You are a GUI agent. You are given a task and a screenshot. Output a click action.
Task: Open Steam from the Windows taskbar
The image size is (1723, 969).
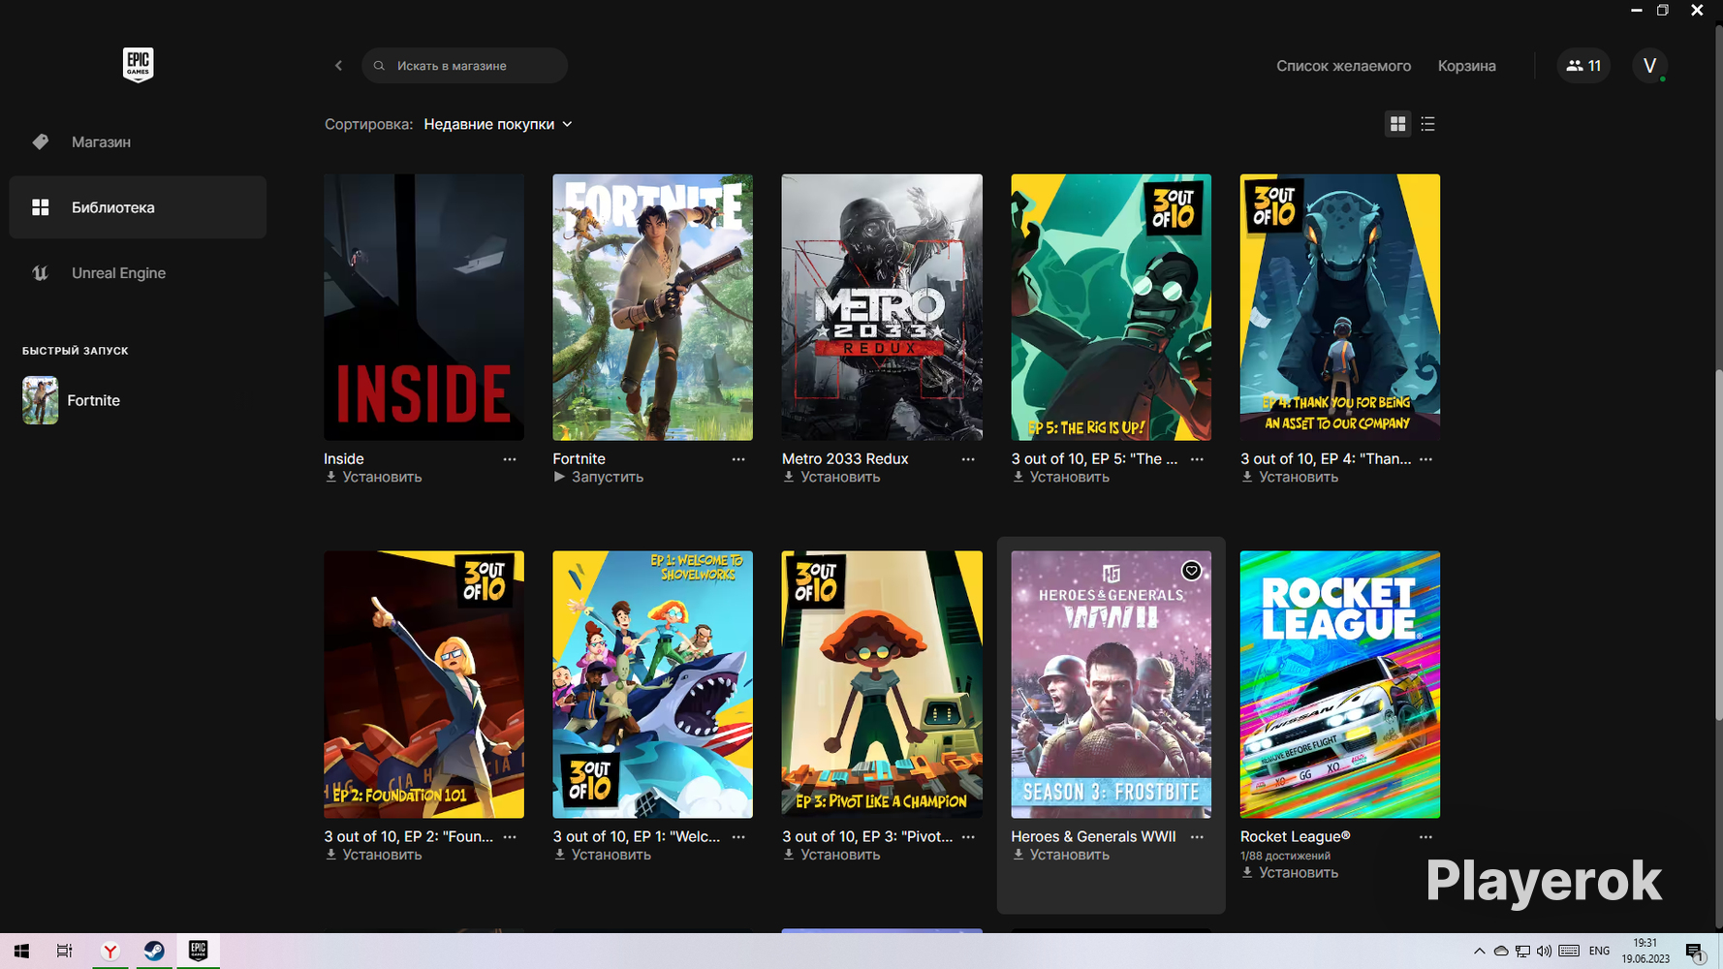pos(153,951)
